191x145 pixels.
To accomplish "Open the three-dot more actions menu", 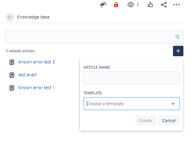I will tap(177, 5).
